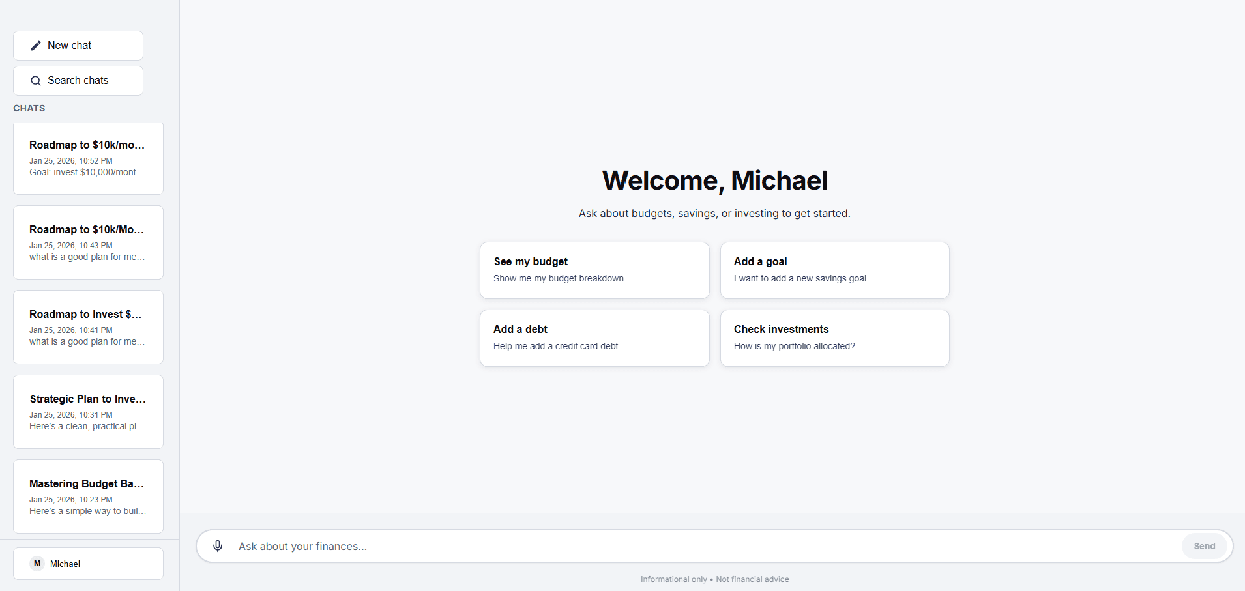Activate the microphone voice input icon
Screen dimensions: 1245x591
point(218,546)
